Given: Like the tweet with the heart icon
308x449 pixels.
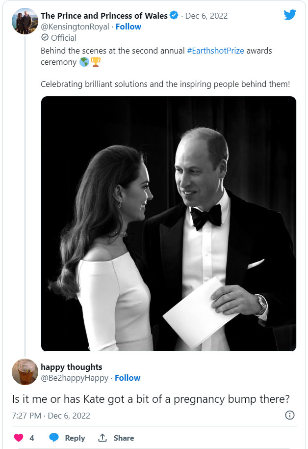Looking at the screenshot, I should click(19, 438).
